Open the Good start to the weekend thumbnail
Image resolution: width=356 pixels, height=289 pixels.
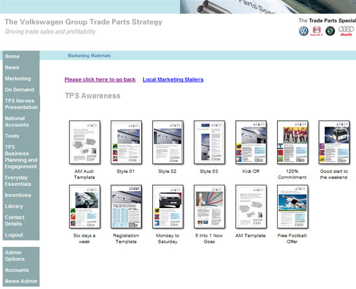click(334, 143)
